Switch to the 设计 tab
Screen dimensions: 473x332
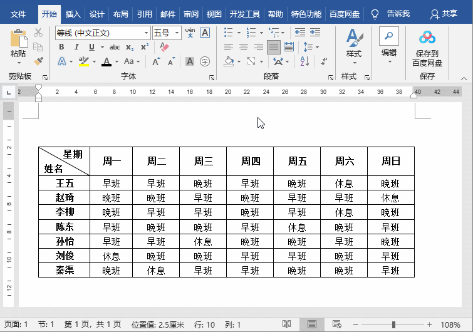click(x=96, y=14)
